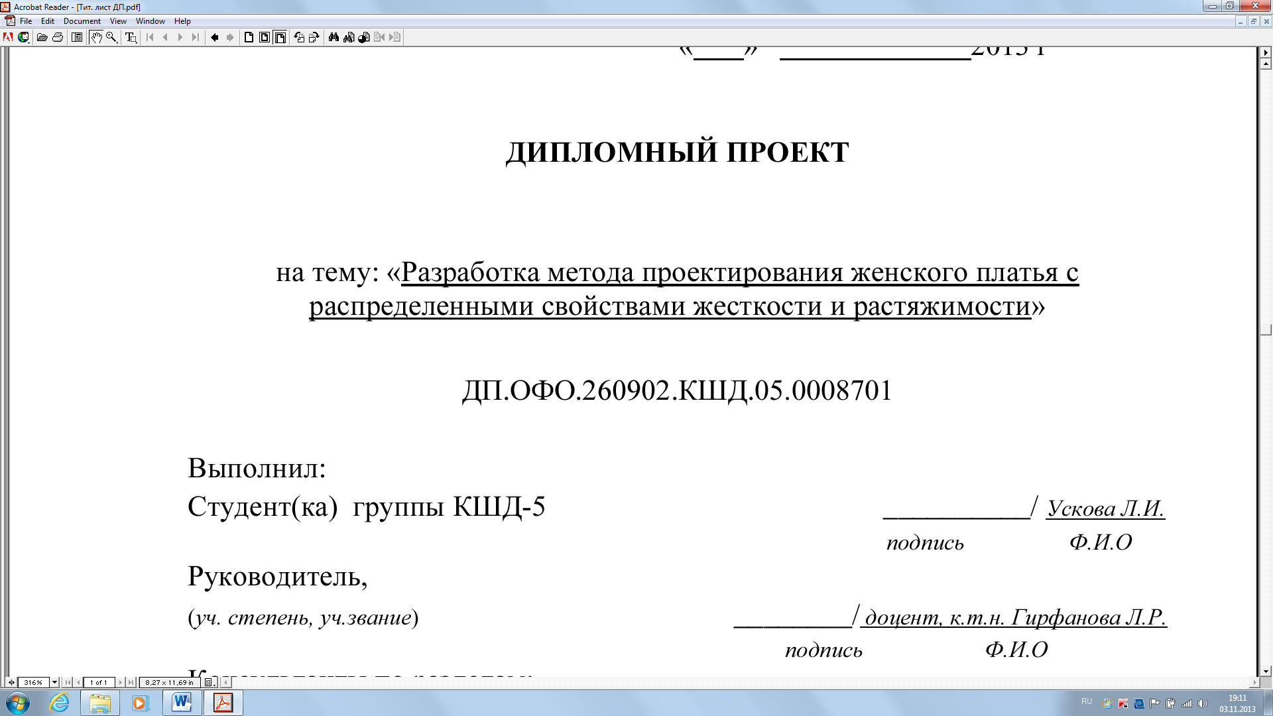Click the name Ускова Л.И.
The image size is (1273, 716).
(x=1106, y=508)
